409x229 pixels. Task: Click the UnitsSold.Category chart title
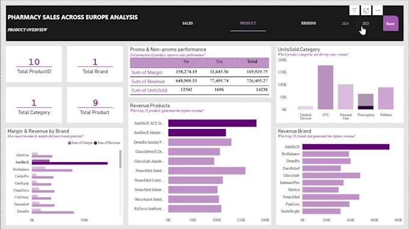pyautogui.click(x=299, y=49)
